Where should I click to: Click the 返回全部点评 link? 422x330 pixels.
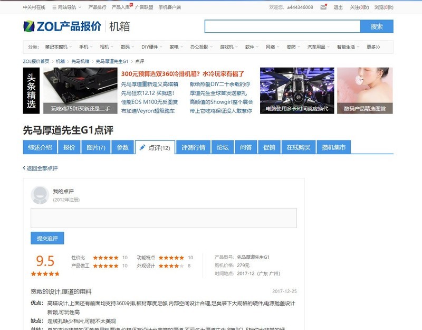click(42, 168)
